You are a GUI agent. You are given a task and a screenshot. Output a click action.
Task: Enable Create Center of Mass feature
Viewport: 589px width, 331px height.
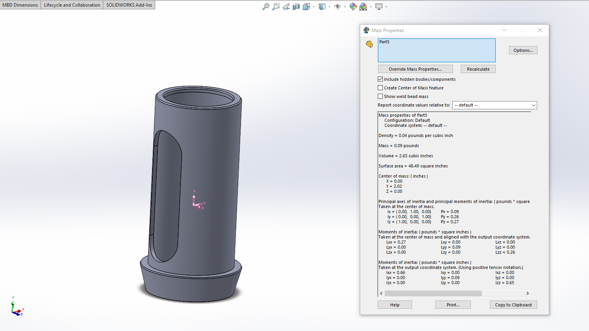coord(380,88)
